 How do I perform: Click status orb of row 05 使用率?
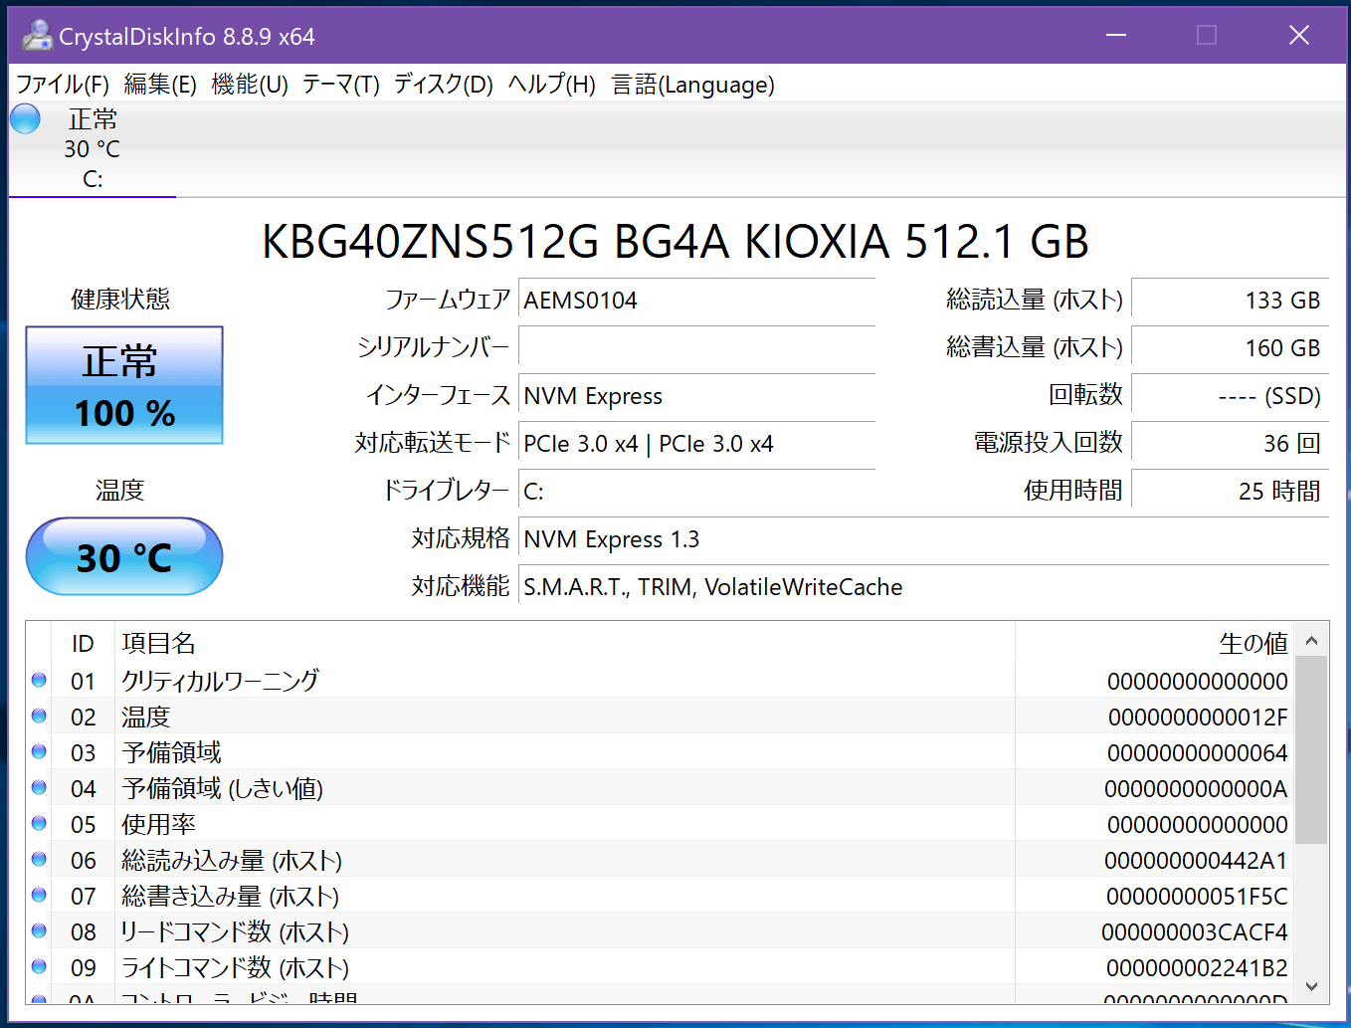pyautogui.click(x=39, y=823)
